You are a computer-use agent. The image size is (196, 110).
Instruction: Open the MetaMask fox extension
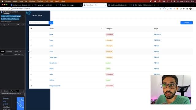tap(177, 9)
